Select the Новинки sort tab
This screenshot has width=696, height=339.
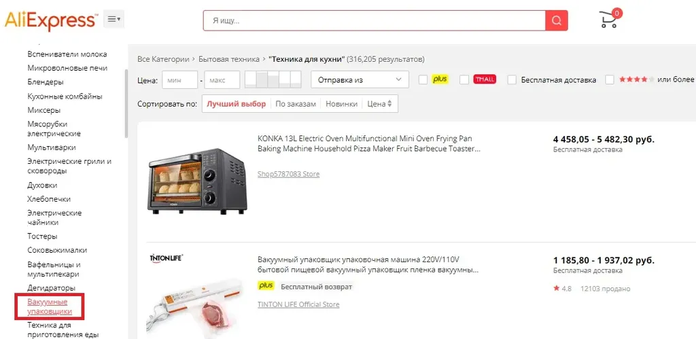click(341, 104)
